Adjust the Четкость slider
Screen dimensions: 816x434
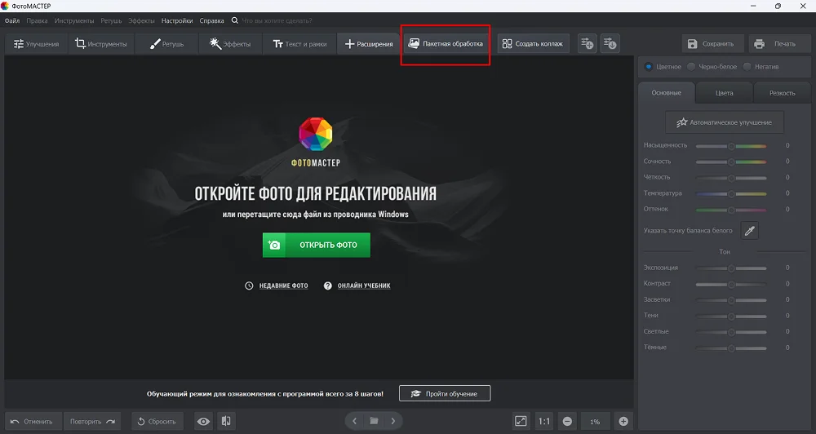[731, 178]
